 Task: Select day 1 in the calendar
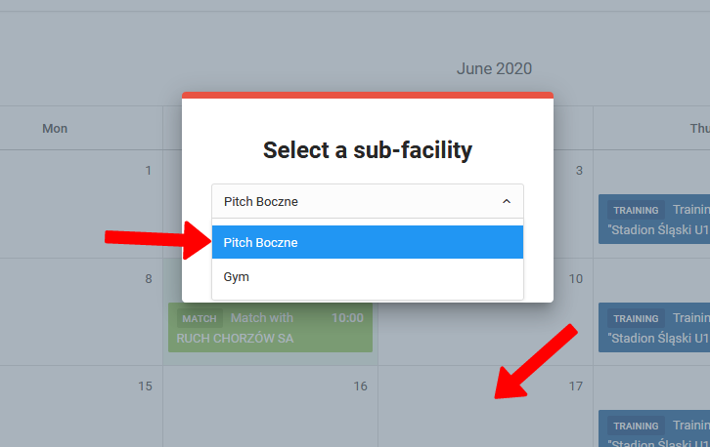pyautogui.click(x=148, y=171)
